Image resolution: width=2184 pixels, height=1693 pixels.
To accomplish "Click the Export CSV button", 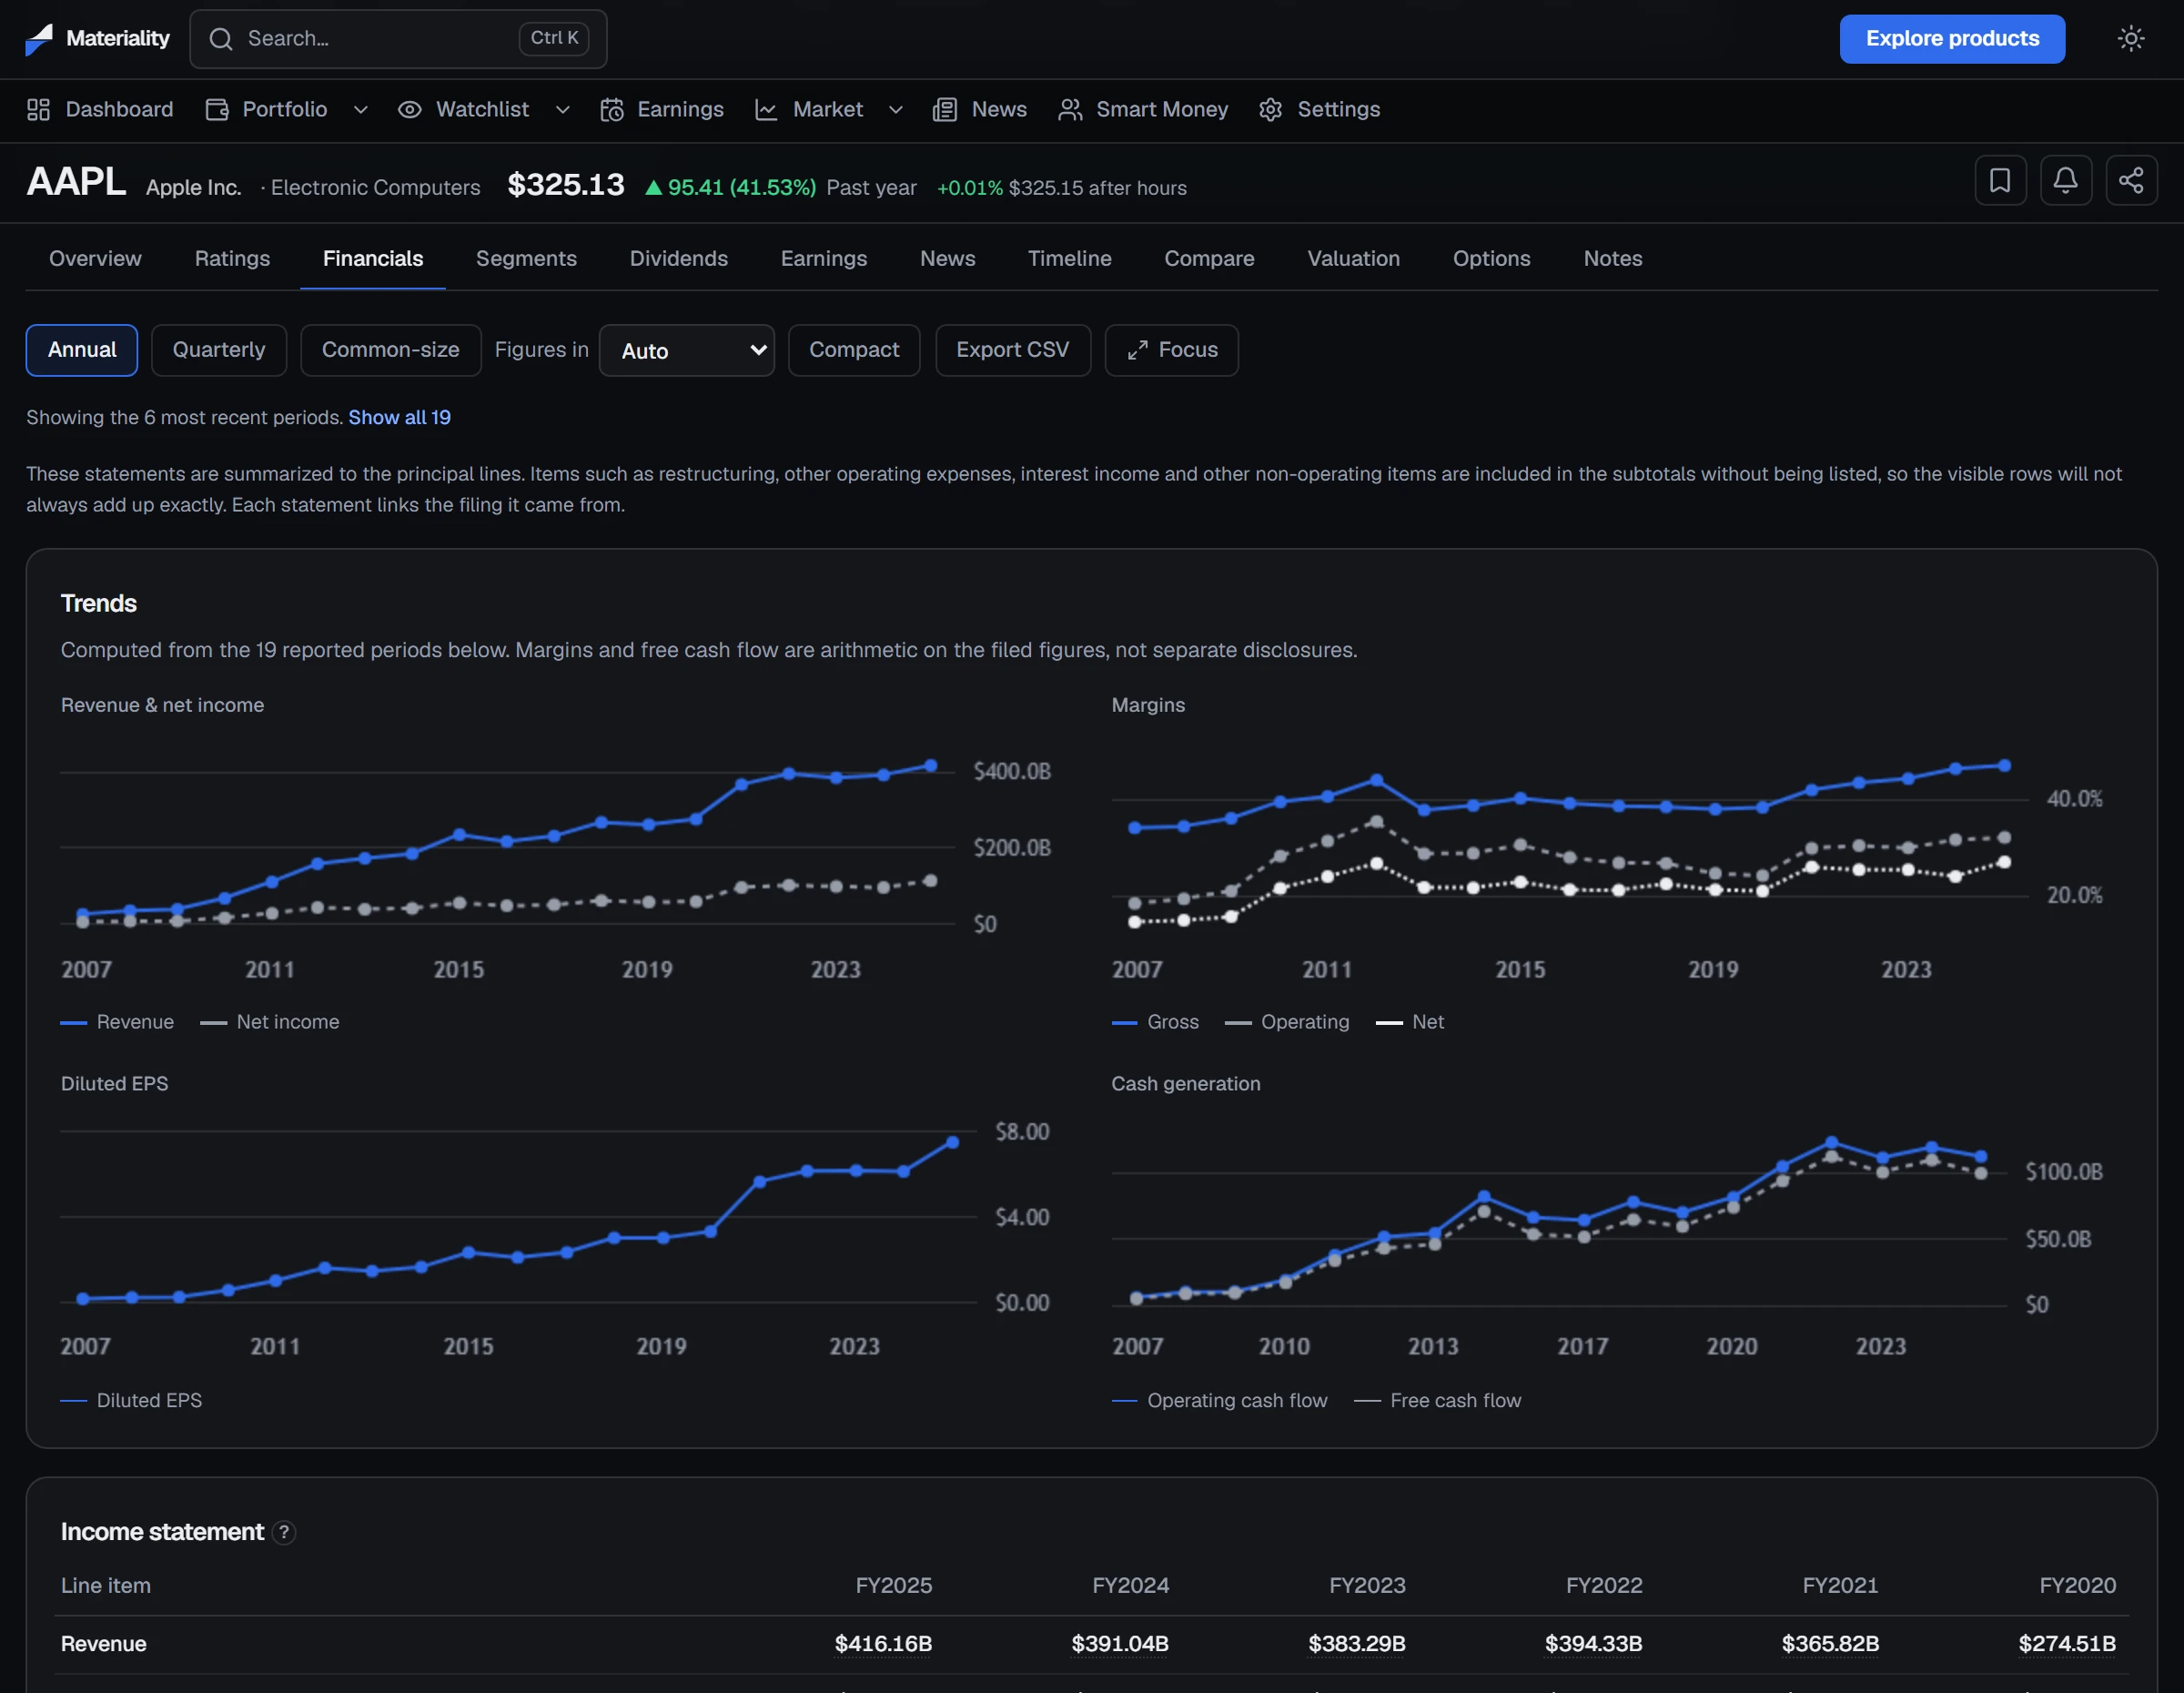I will [1013, 350].
